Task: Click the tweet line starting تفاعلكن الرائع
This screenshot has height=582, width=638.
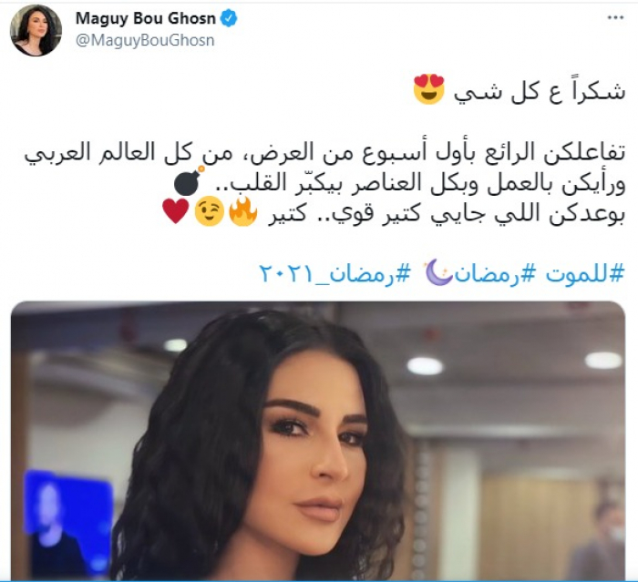Action: pos(324,153)
